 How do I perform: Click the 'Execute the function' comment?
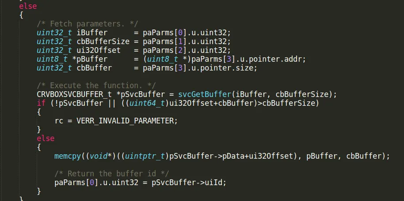(x=96, y=86)
